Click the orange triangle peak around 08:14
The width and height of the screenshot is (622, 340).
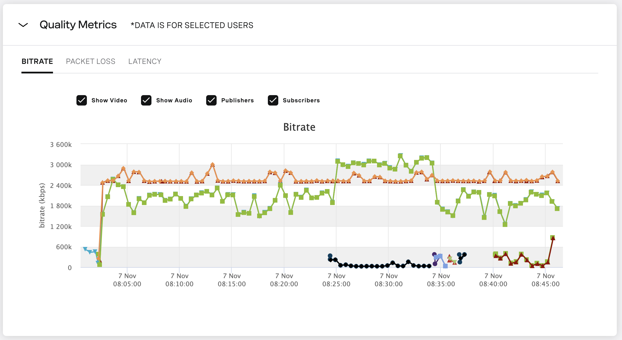[x=213, y=164]
